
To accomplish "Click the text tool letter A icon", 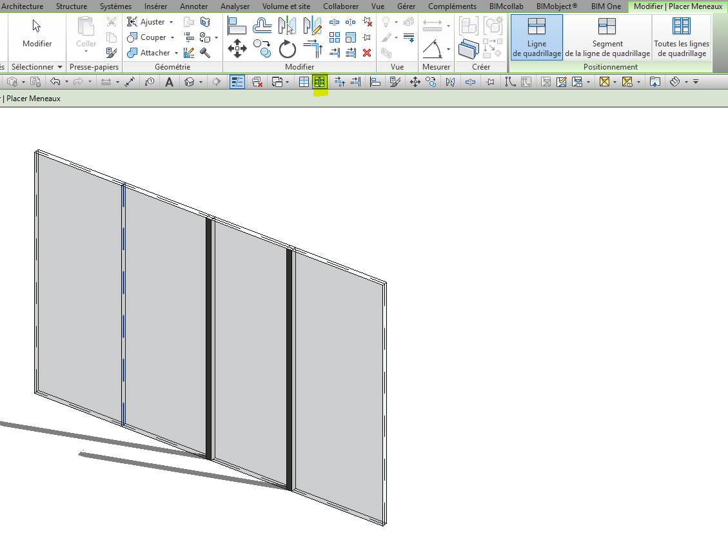I will (169, 82).
